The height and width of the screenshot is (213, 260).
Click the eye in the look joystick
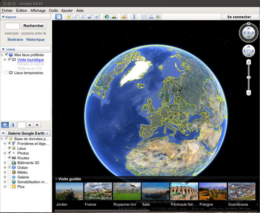[x=249, y=33]
